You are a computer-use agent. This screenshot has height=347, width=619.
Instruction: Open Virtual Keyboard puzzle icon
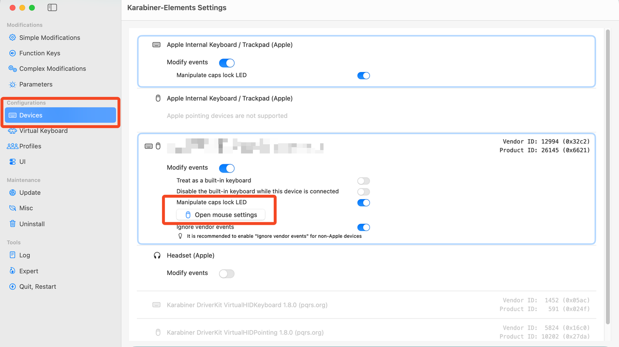pos(13,130)
